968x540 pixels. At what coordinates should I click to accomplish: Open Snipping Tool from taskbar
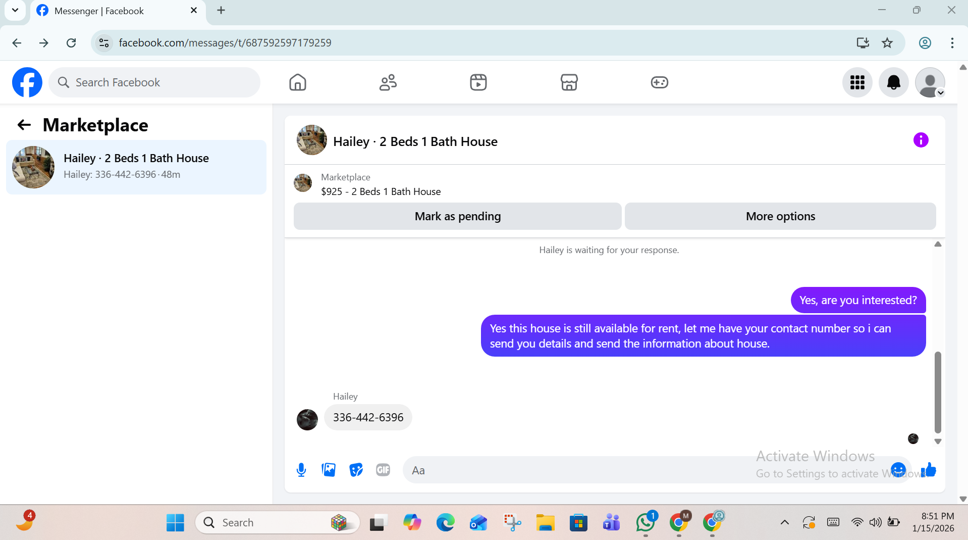(x=512, y=523)
